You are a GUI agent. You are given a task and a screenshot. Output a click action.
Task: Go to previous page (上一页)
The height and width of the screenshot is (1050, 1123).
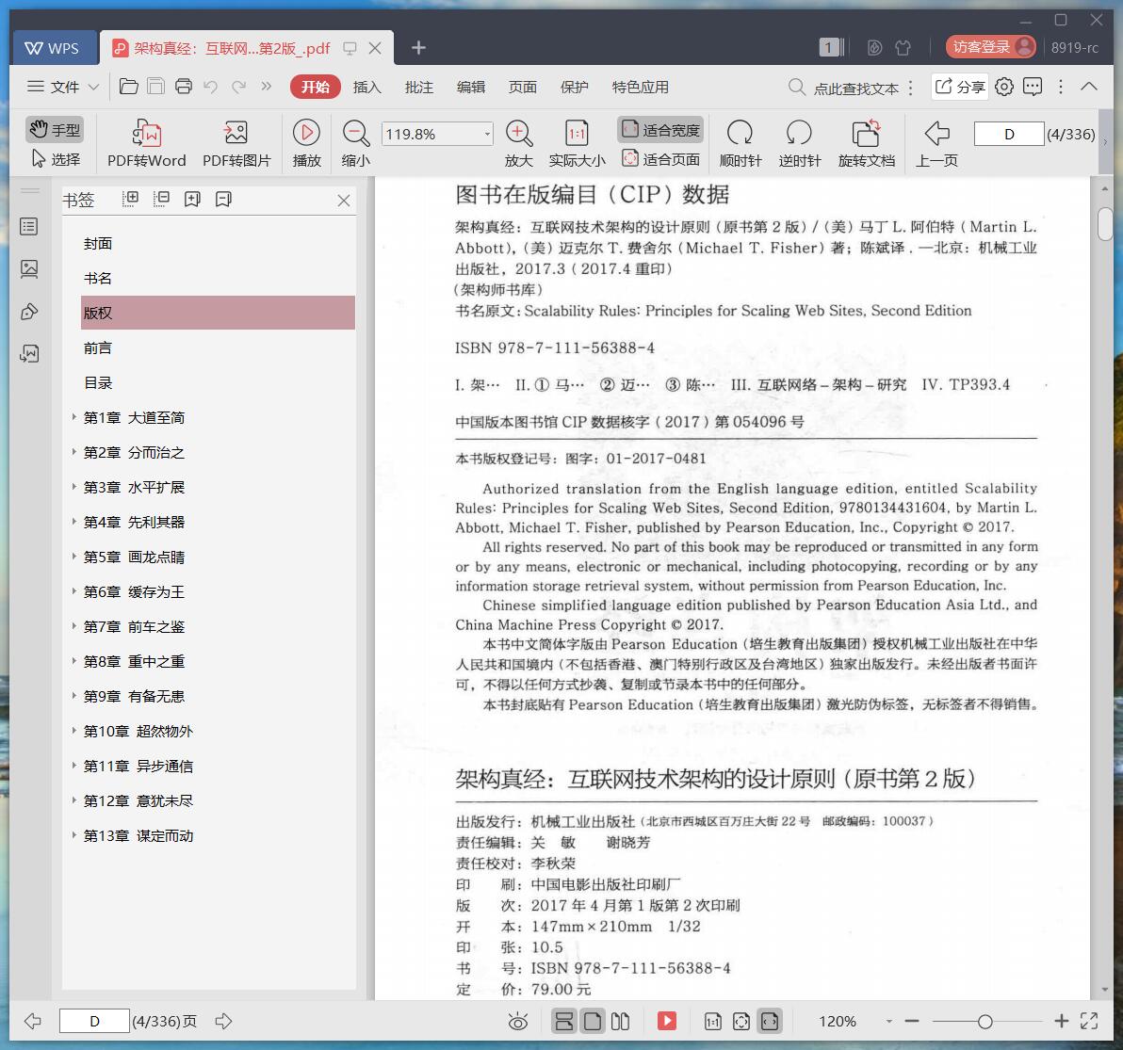936,143
